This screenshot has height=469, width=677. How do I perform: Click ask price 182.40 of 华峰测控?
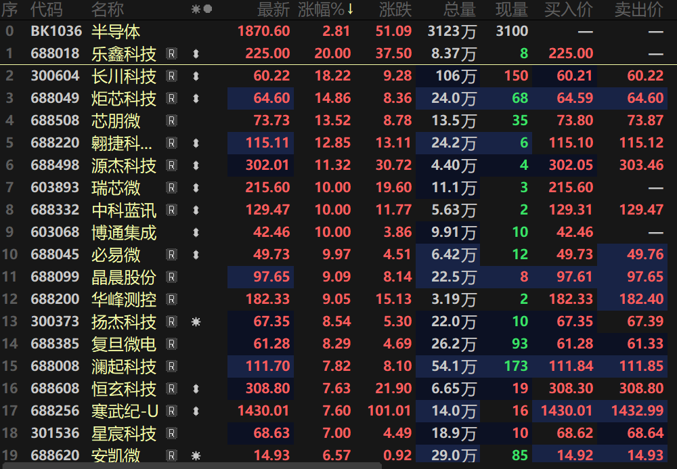click(641, 299)
